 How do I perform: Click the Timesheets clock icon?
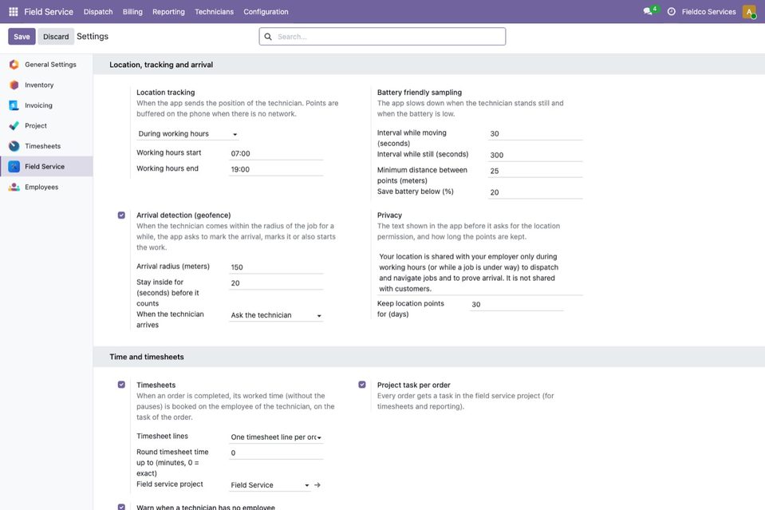pos(14,146)
